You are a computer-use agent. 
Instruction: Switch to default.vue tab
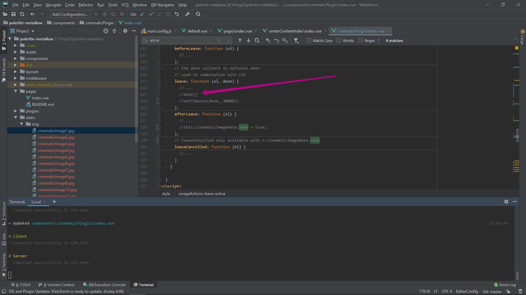197,31
